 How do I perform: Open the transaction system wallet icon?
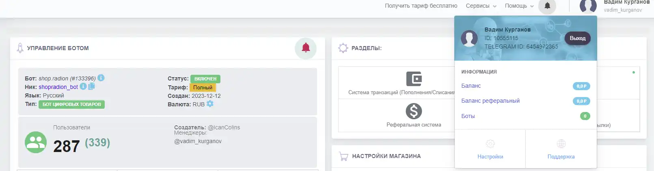[x=414, y=78]
